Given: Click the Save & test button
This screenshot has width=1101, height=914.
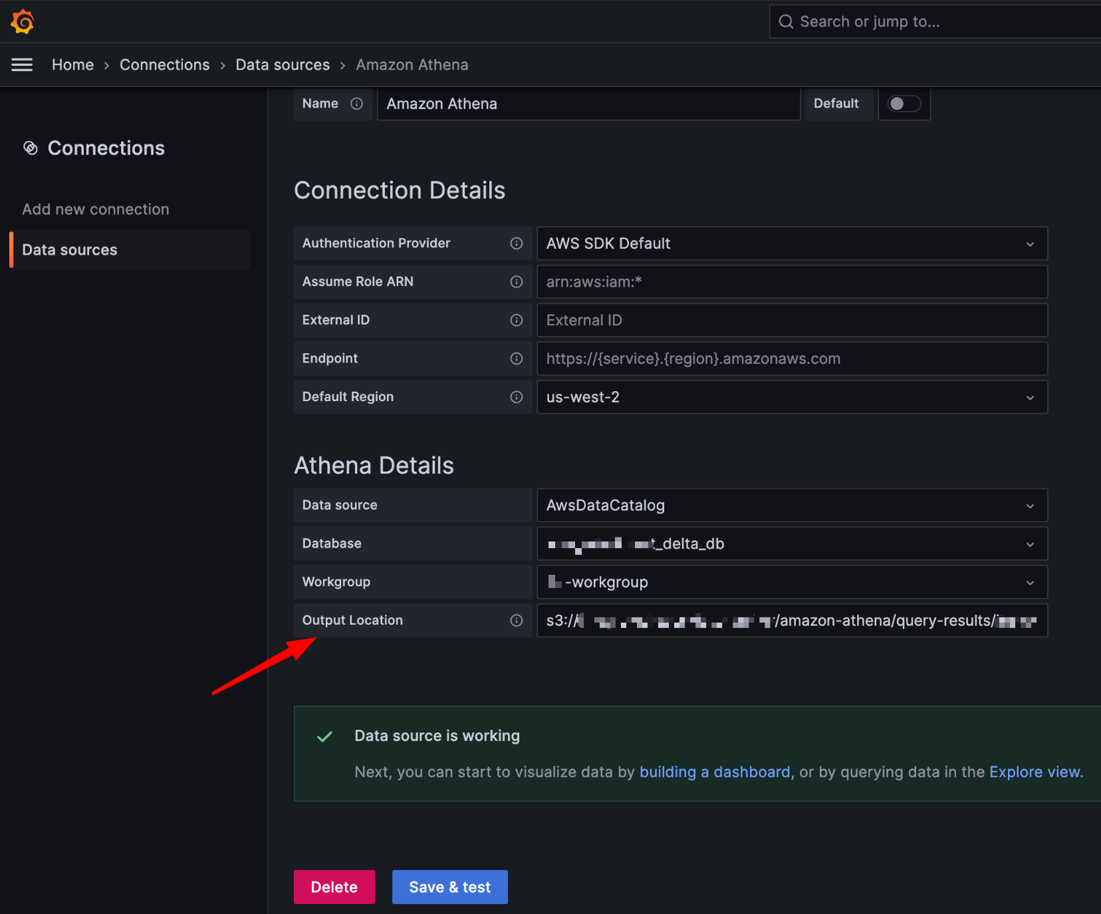Looking at the screenshot, I should pyautogui.click(x=449, y=887).
